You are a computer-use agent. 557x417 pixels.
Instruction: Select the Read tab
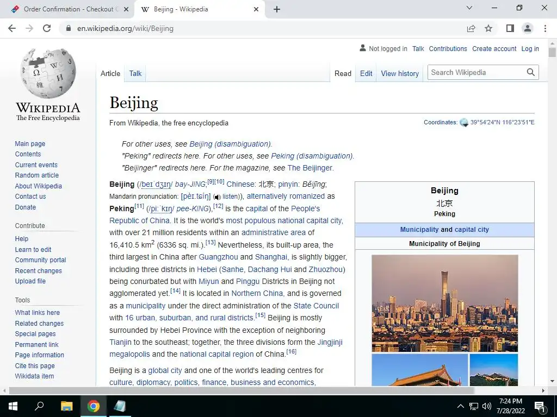click(343, 73)
